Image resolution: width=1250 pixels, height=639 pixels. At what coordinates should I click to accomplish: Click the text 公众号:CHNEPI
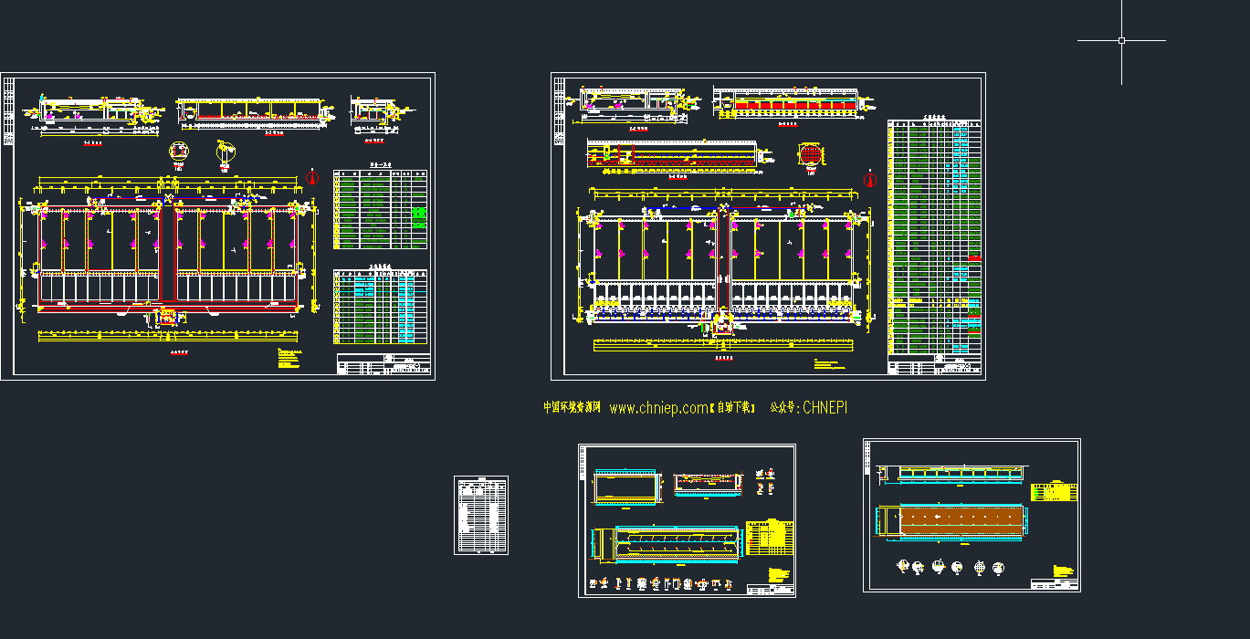coord(809,408)
